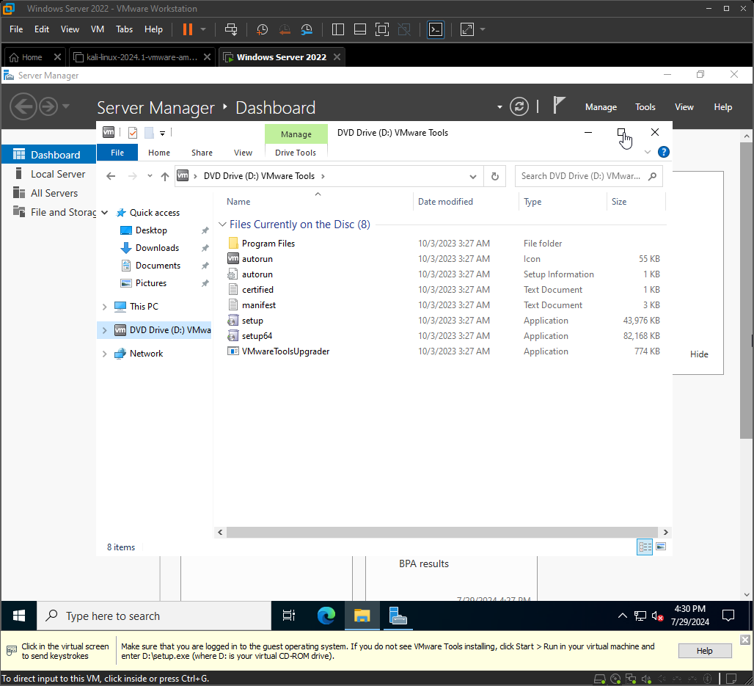Select the VMwareToolsUpgrader application
The image size is (754, 686).
pyautogui.click(x=285, y=351)
